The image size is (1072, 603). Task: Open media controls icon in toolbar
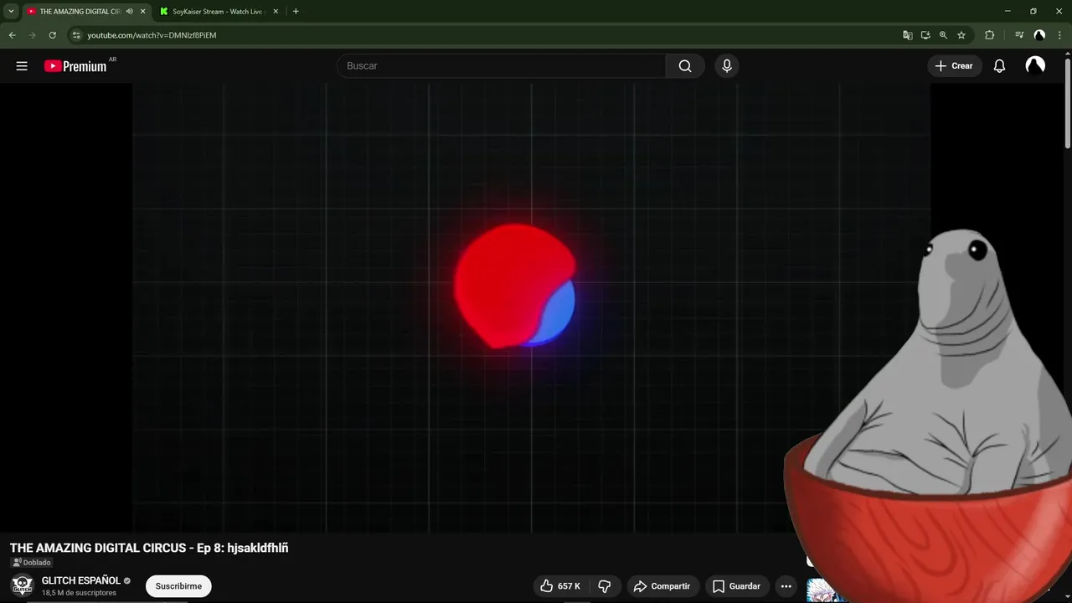(1019, 35)
